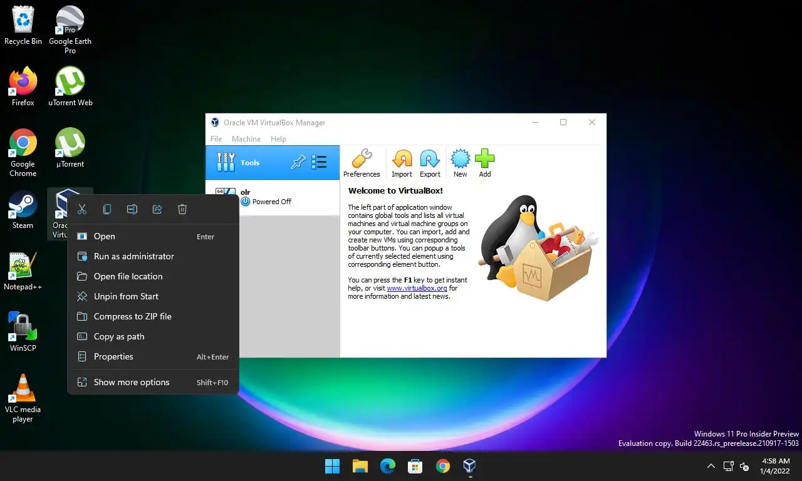Choose Open in the context menu

click(153, 236)
